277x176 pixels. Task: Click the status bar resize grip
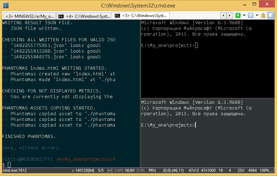click(272, 171)
